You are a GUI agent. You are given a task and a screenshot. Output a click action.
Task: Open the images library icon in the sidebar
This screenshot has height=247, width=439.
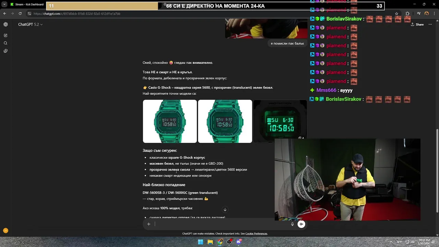pyautogui.click(x=5, y=51)
